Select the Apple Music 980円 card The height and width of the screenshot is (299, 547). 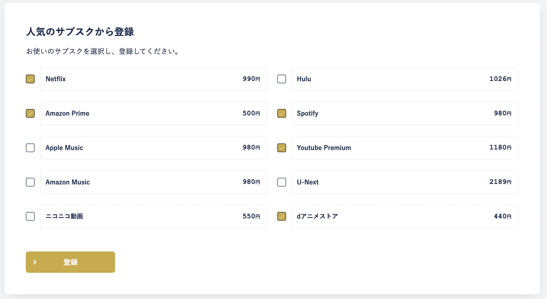pyautogui.click(x=153, y=148)
